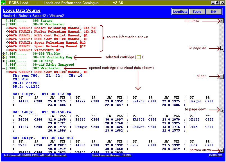226x162 pixels.
Task: Expand the selected 30-378 Weatherby Mag cartridge
Action: [x=4, y=57]
